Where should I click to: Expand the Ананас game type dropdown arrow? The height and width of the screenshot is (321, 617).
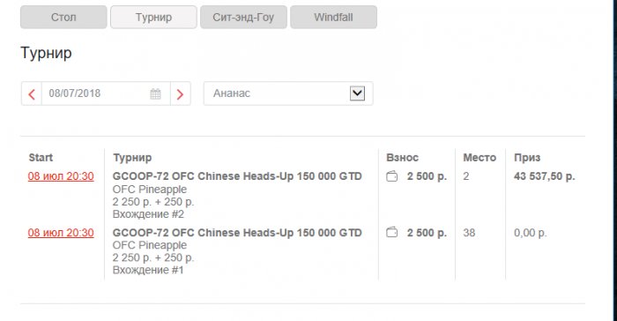coord(357,93)
